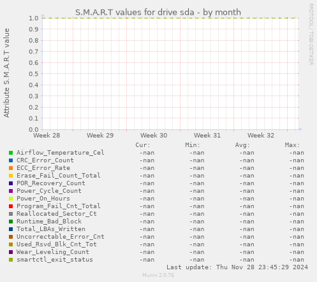Click the Week 29 axis label
Image resolution: width=317 pixels, height=282 pixels.
point(100,136)
